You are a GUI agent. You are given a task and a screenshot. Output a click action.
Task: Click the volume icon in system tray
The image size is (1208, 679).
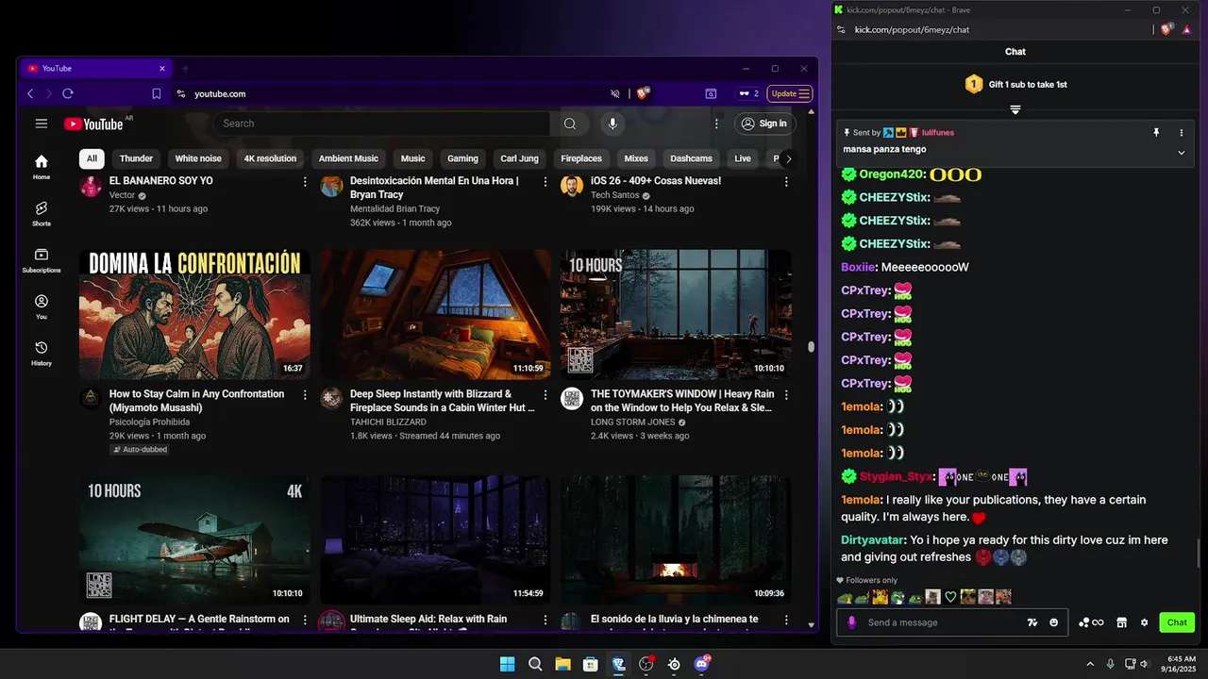1144,664
